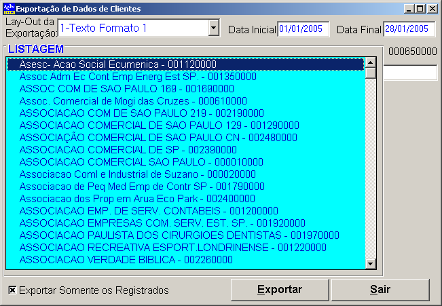
Task: Select ASSOC COM DE SAO PAULO 169
Action: (x=185, y=89)
